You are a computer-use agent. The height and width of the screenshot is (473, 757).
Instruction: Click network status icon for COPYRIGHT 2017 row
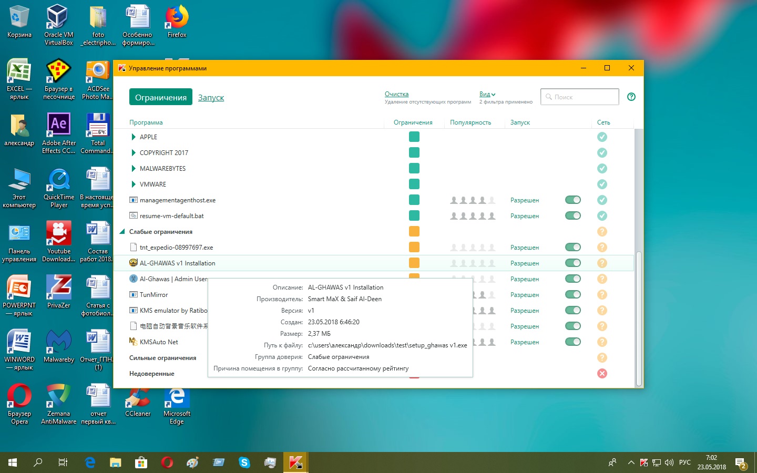602,152
